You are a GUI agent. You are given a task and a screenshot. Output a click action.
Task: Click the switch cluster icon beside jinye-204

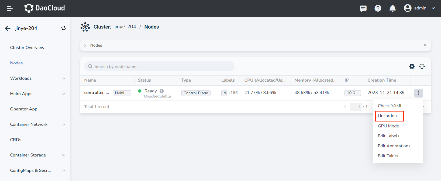63,28
